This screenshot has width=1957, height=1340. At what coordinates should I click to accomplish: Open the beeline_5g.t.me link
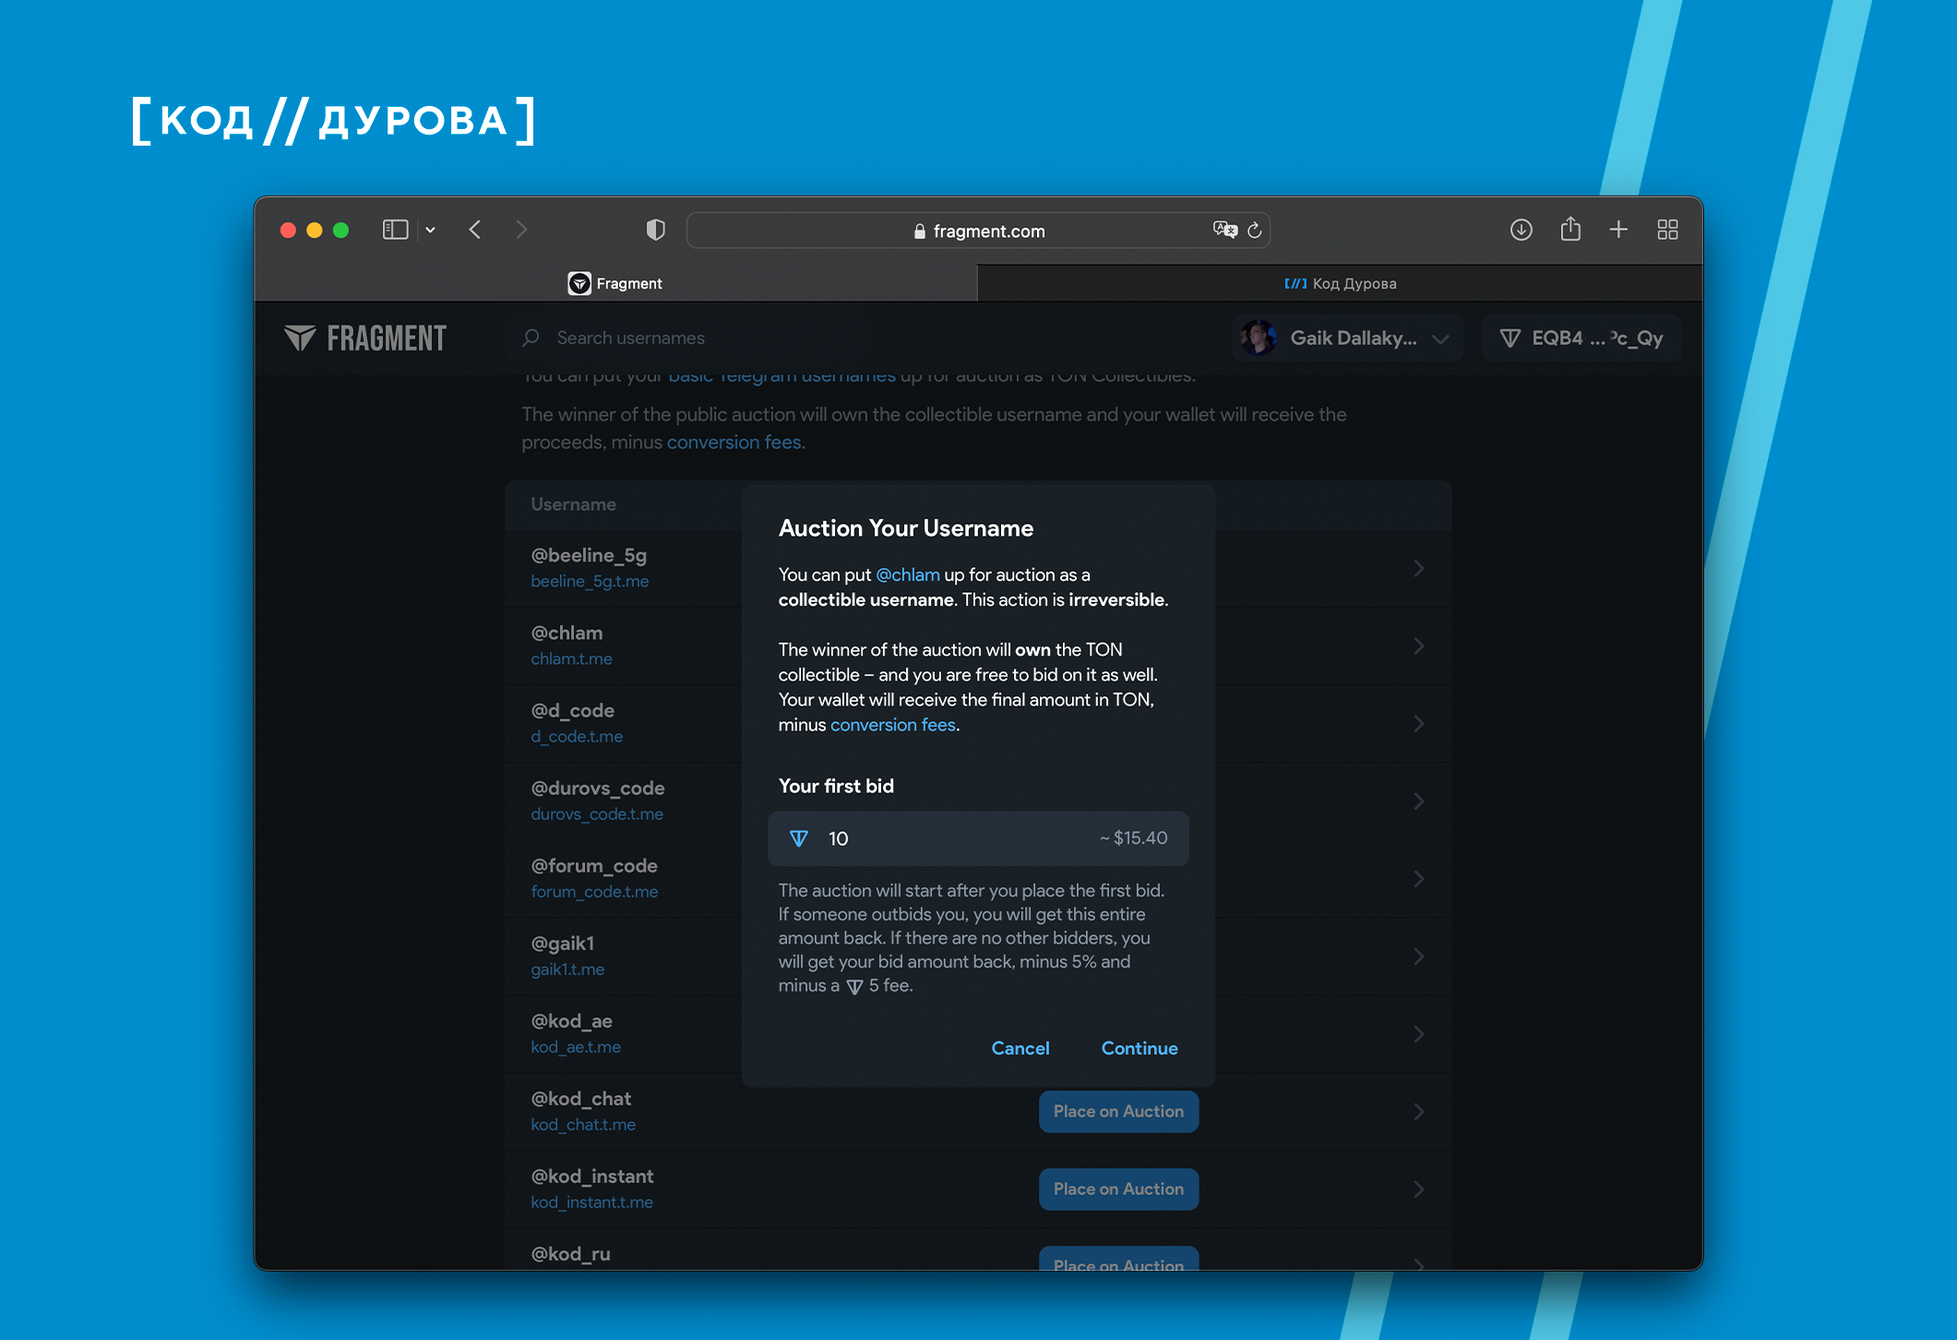coord(590,582)
